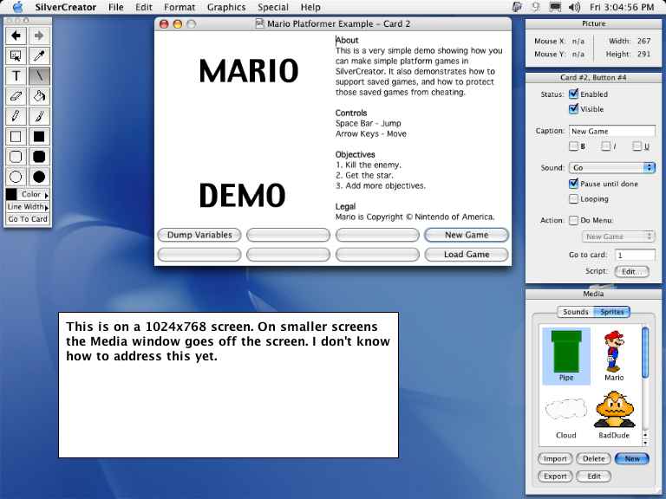666x499 pixels.
Task: Select the Paintbrush tool
Action: point(39,116)
